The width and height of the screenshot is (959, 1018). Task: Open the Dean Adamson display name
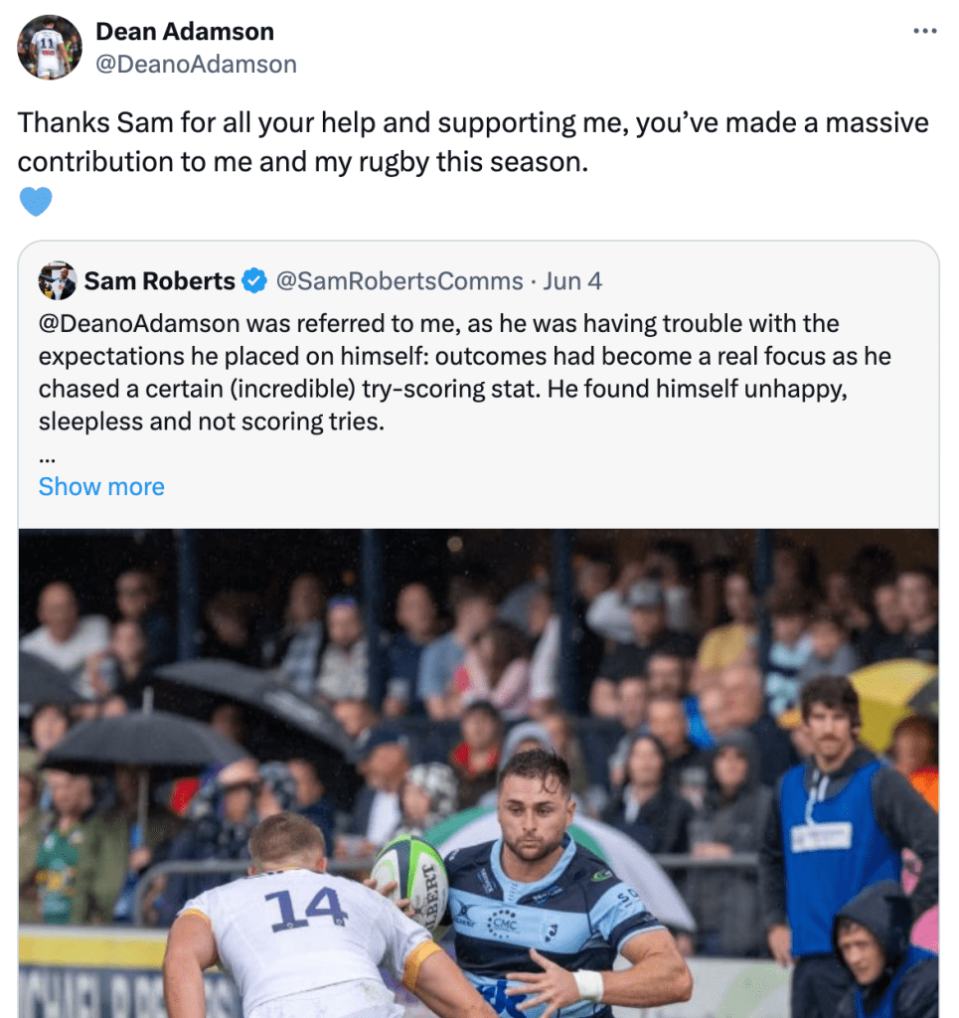pyautogui.click(x=184, y=32)
